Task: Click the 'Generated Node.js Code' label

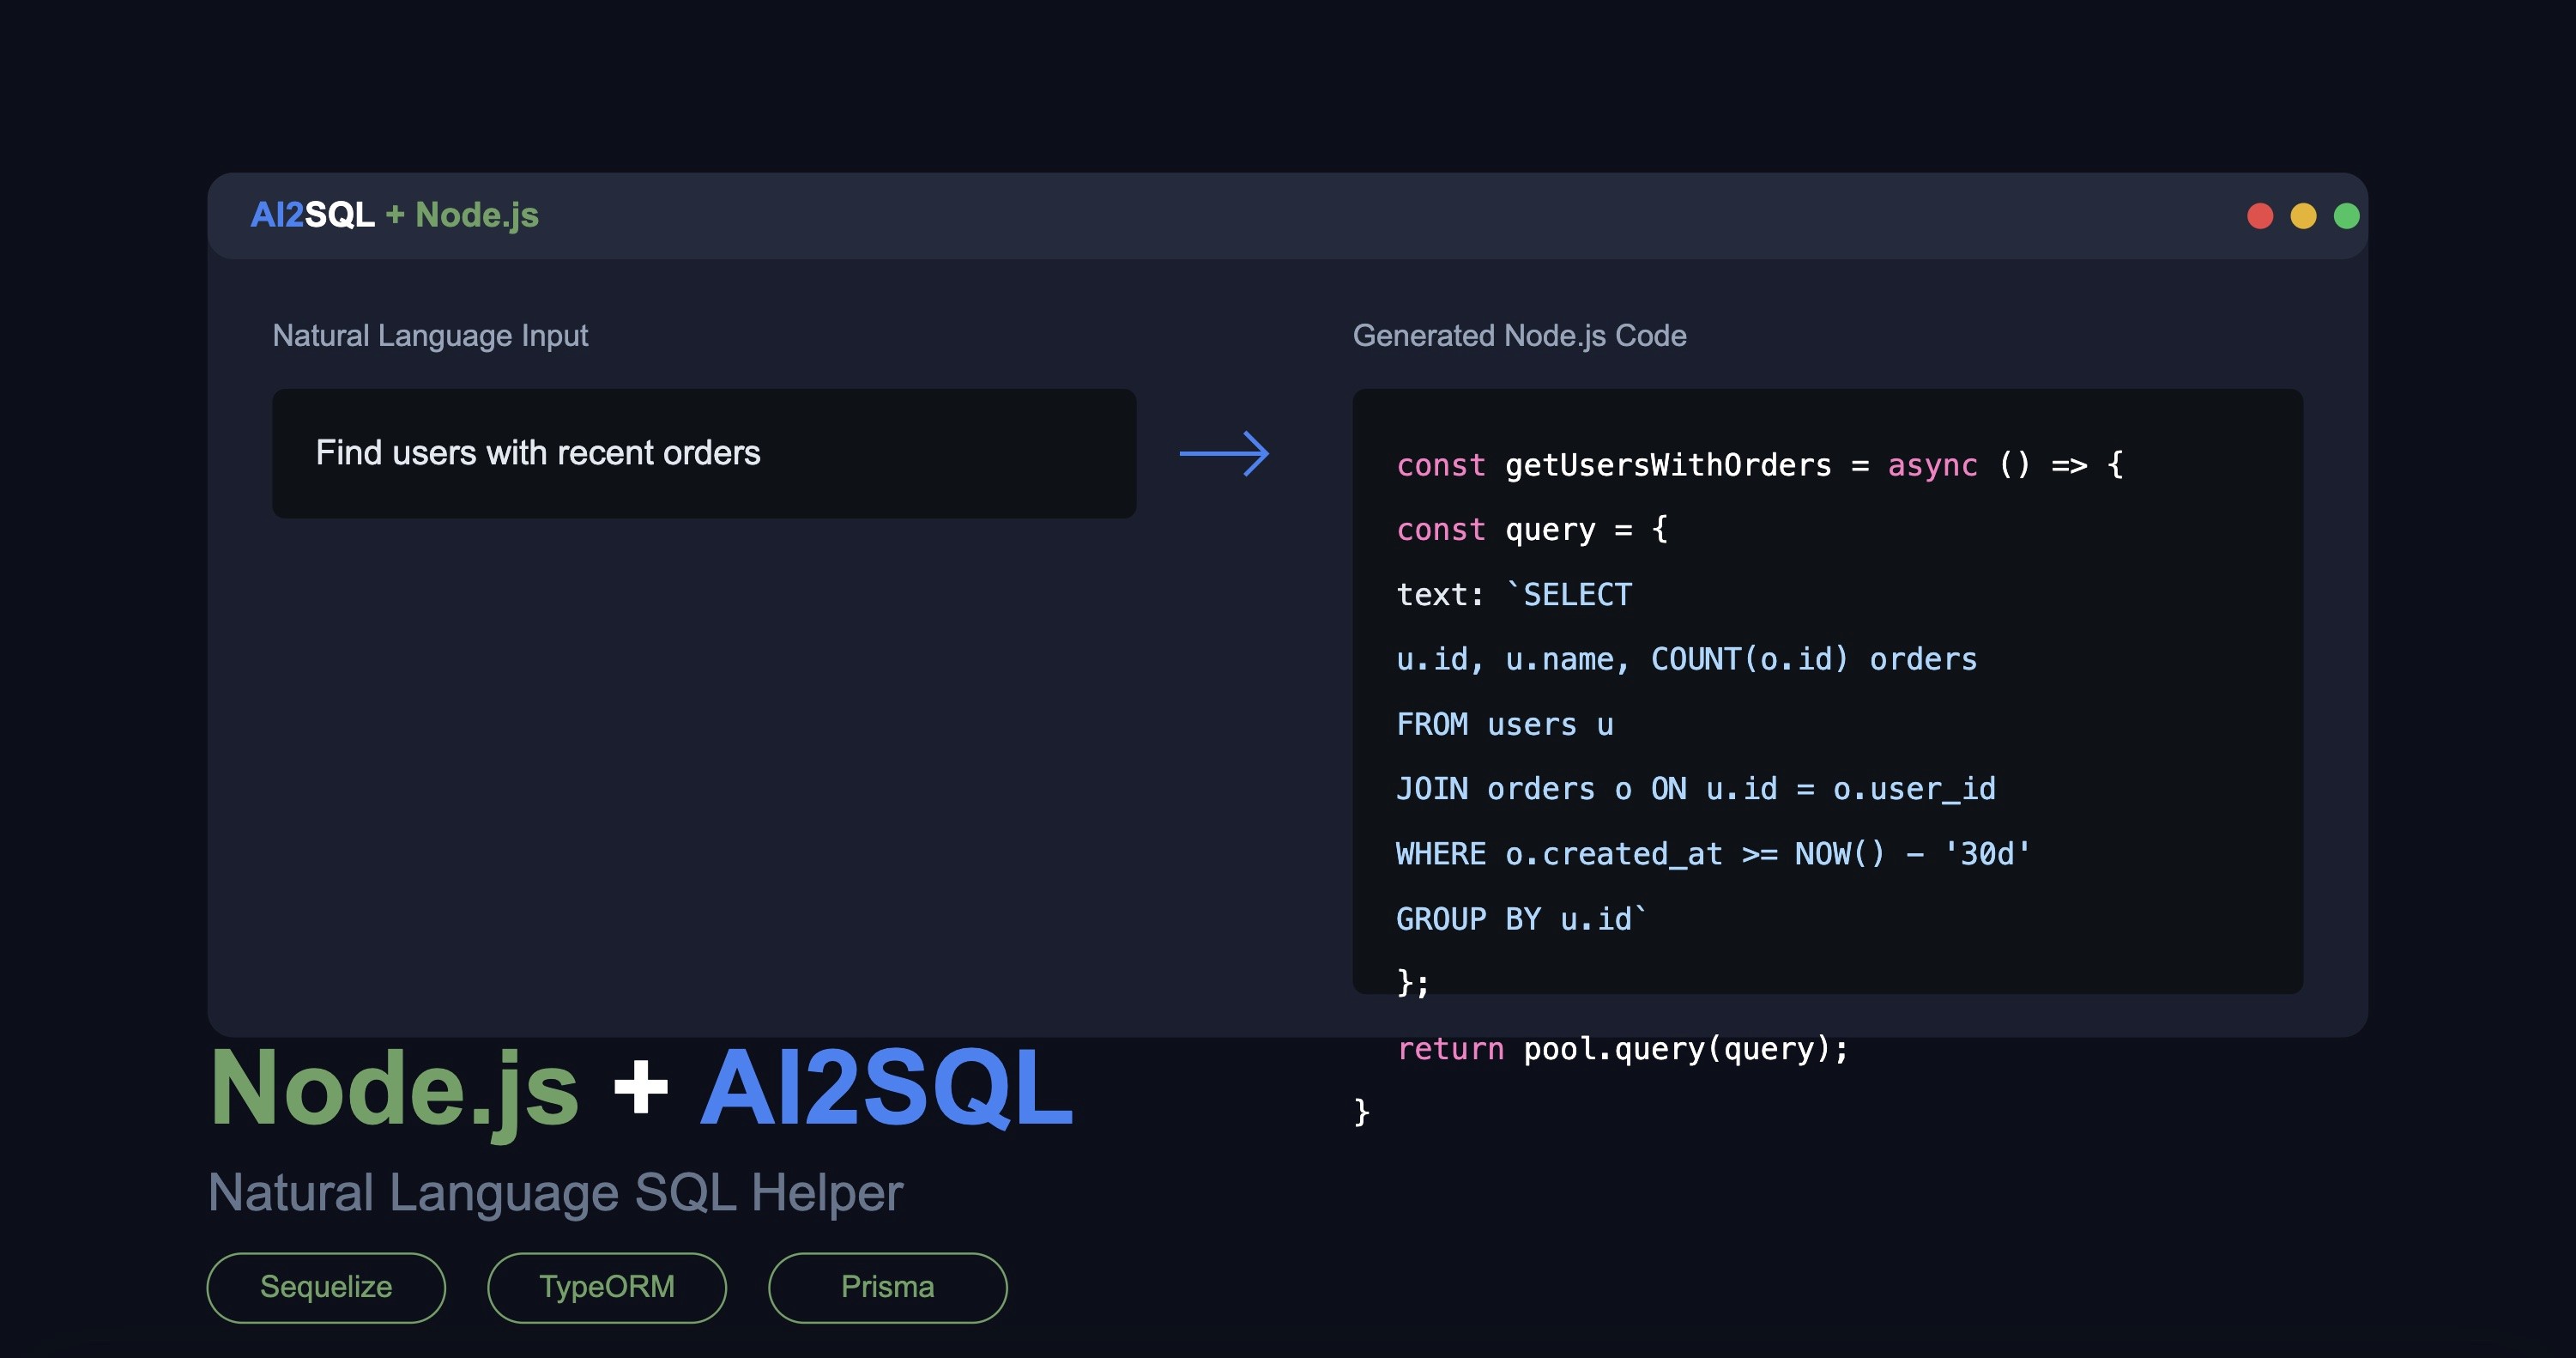Action: [x=1519, y=336]
